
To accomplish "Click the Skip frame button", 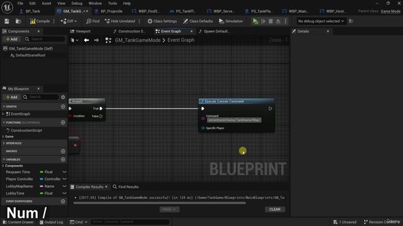I will click(x=263, y=21).
